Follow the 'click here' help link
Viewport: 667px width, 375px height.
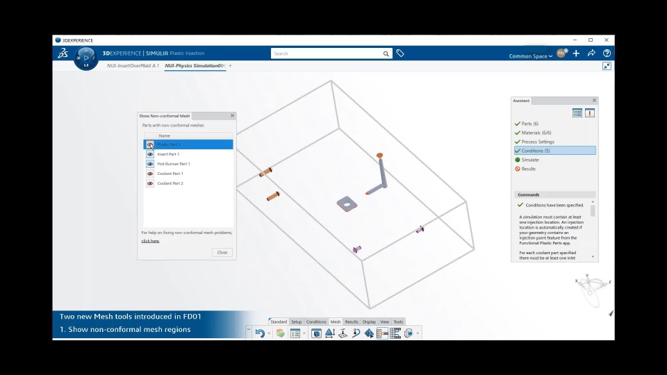click(x=150, y=241)
